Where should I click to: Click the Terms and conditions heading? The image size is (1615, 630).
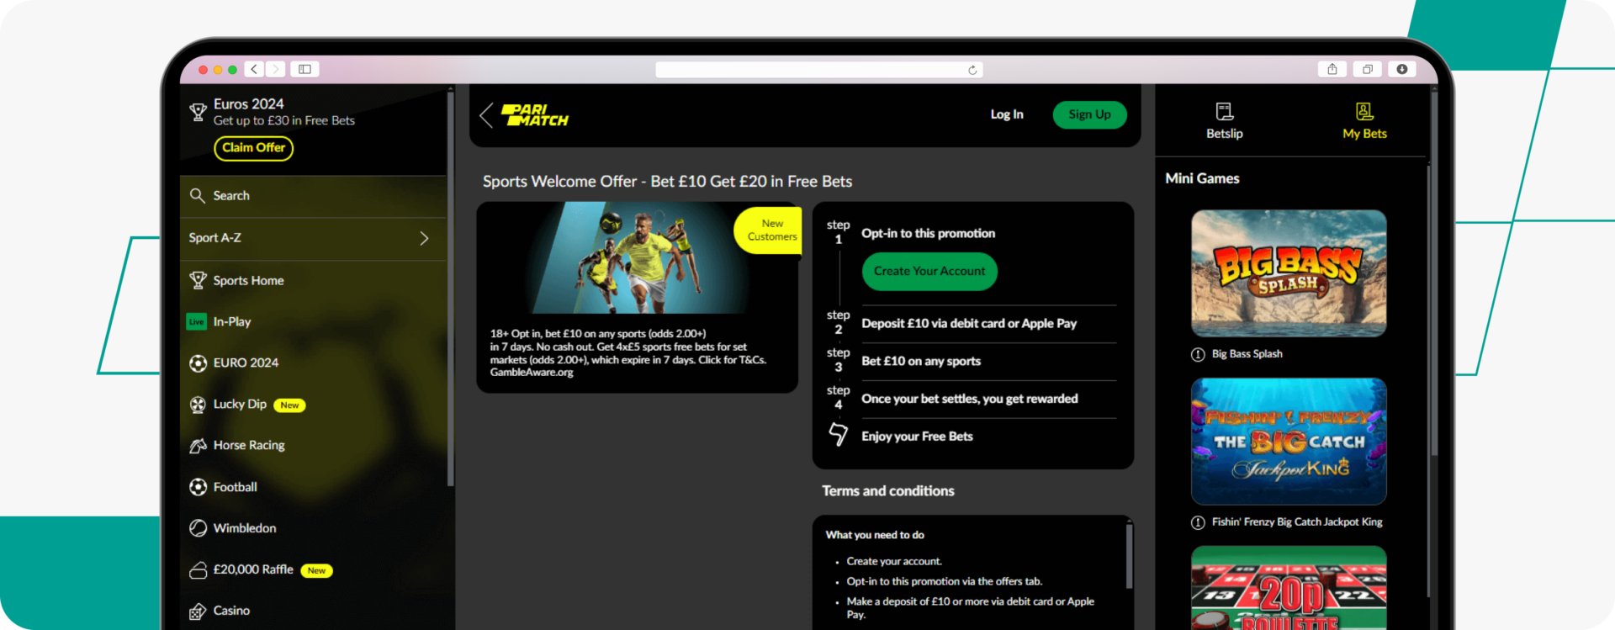(x=888, y=491)
